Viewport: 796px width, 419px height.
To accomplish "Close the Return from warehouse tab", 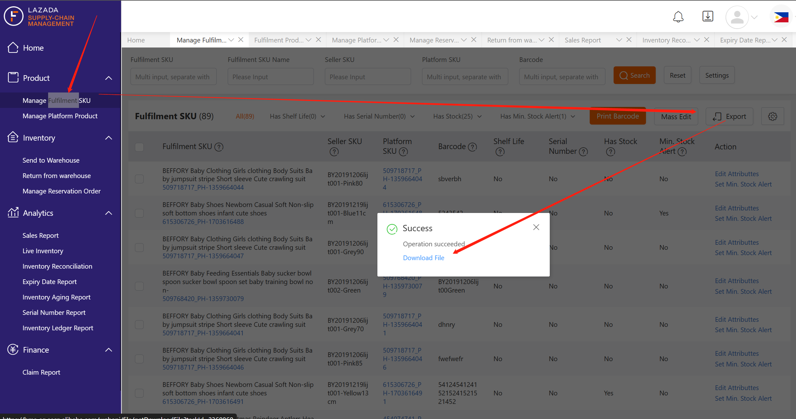I will [551, 40].
